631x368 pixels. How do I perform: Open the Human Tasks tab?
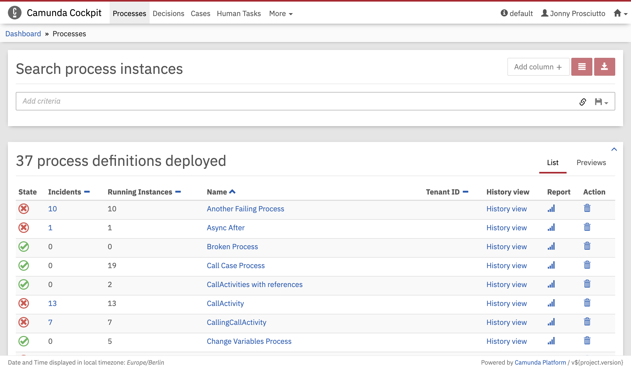click(239, 13)
